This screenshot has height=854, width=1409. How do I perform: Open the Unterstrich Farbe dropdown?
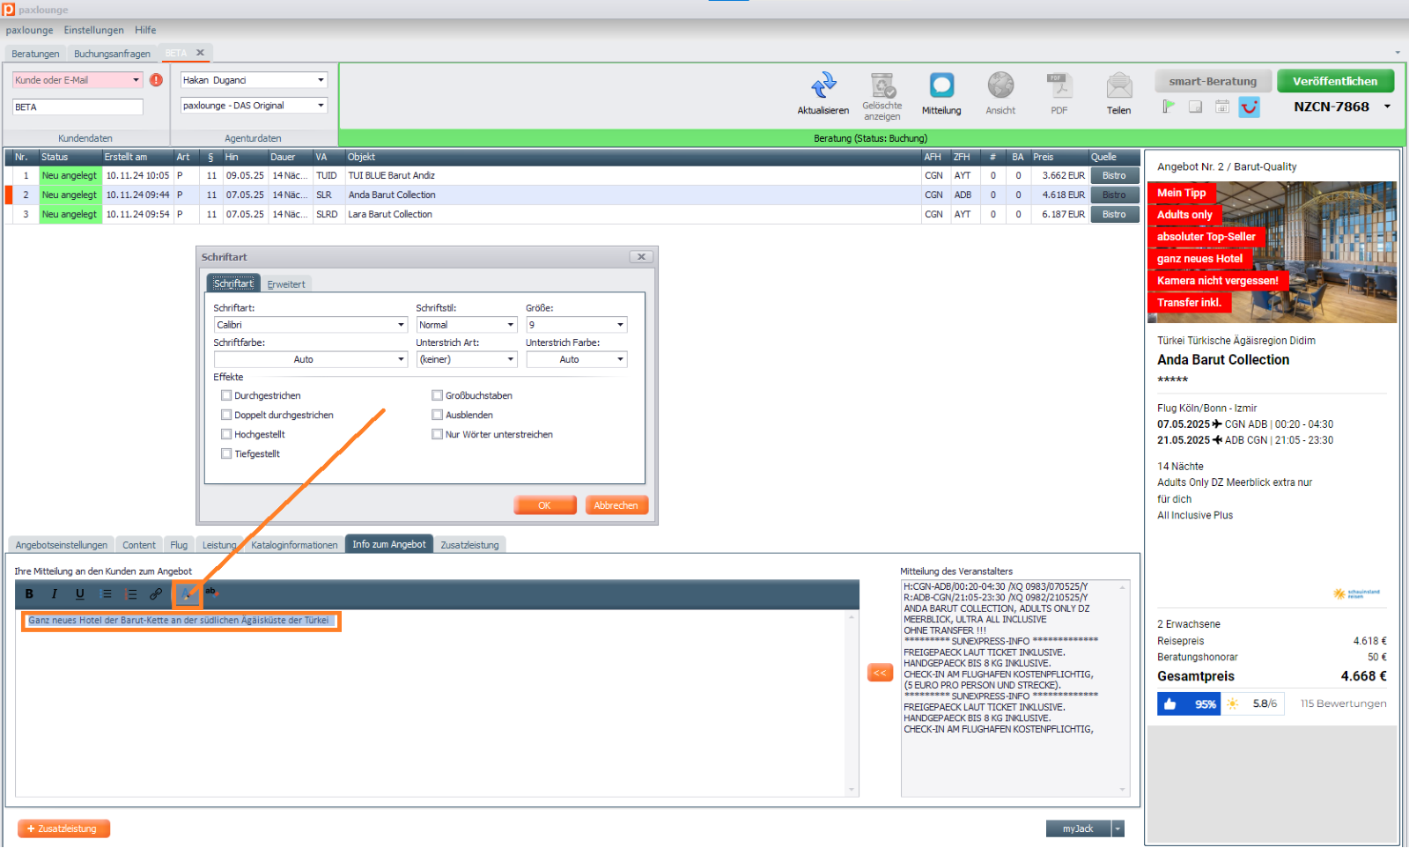576,359
